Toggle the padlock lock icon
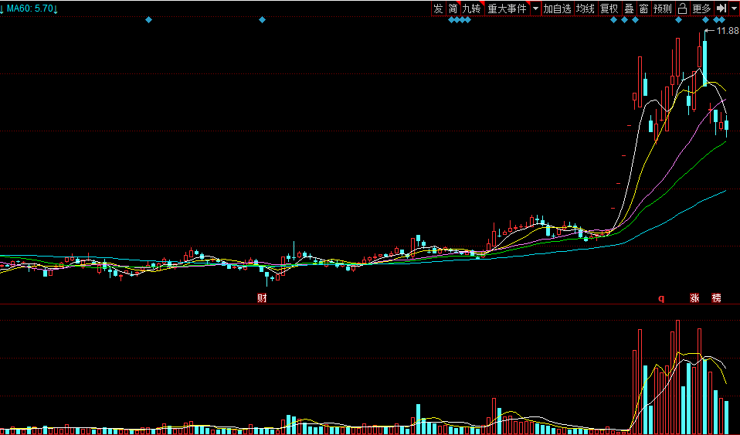 [x=682, y=8]
